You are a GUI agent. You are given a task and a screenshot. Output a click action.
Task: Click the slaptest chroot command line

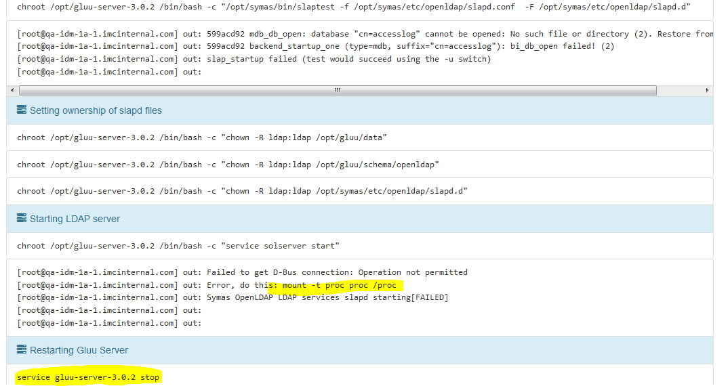click(x=353, y=7)
